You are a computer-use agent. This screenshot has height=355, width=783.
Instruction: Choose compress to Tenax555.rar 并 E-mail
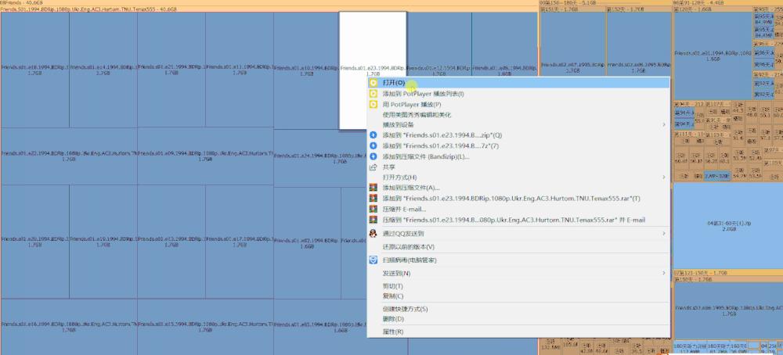click(518, 220)
